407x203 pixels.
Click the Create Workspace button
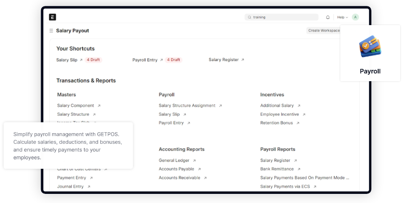tap(323, 31)
